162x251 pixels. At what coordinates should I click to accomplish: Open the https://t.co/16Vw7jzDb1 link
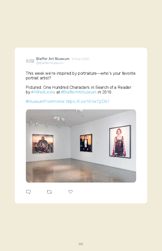pos(88,101)
